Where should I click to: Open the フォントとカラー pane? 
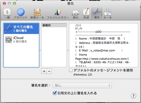point(58,13)
